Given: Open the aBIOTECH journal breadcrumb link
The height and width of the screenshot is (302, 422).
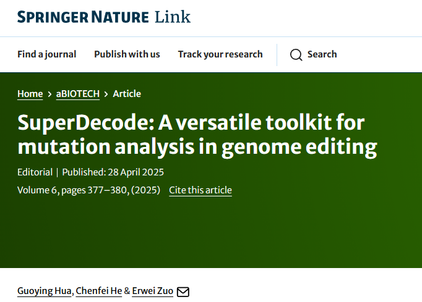Looking at the screenshot, I should coord(77,94).
